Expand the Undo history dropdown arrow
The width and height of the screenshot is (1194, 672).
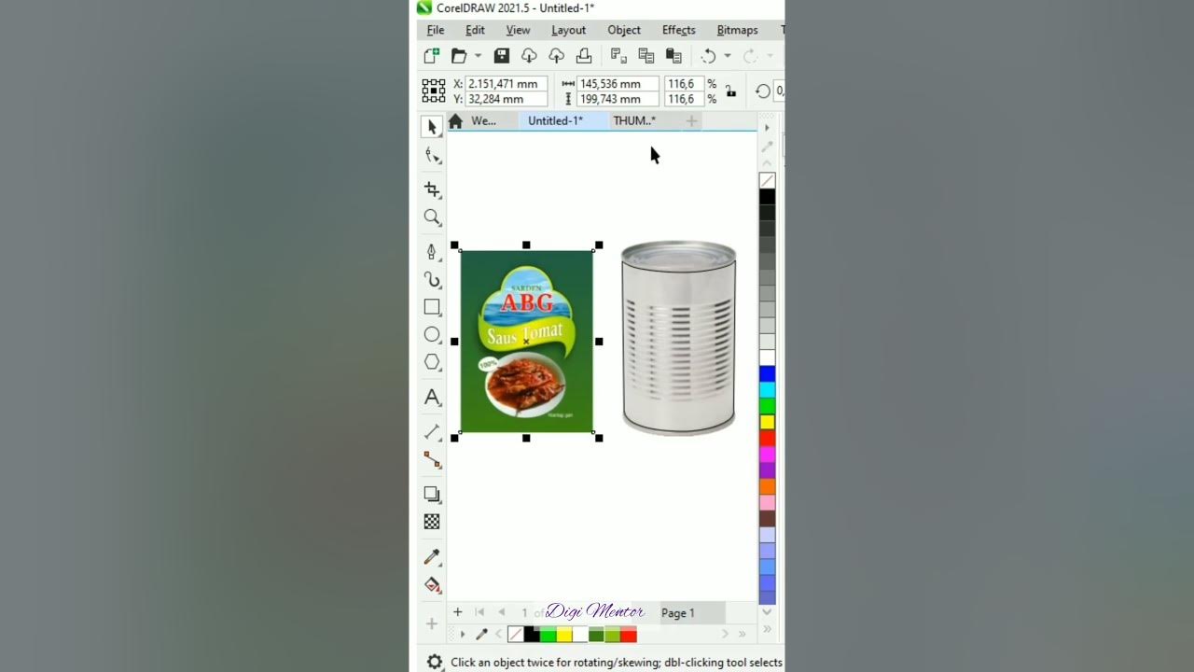pos(728,56)
